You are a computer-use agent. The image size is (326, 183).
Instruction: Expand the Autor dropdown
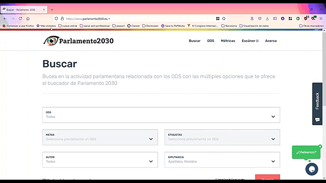coord(100,160)
